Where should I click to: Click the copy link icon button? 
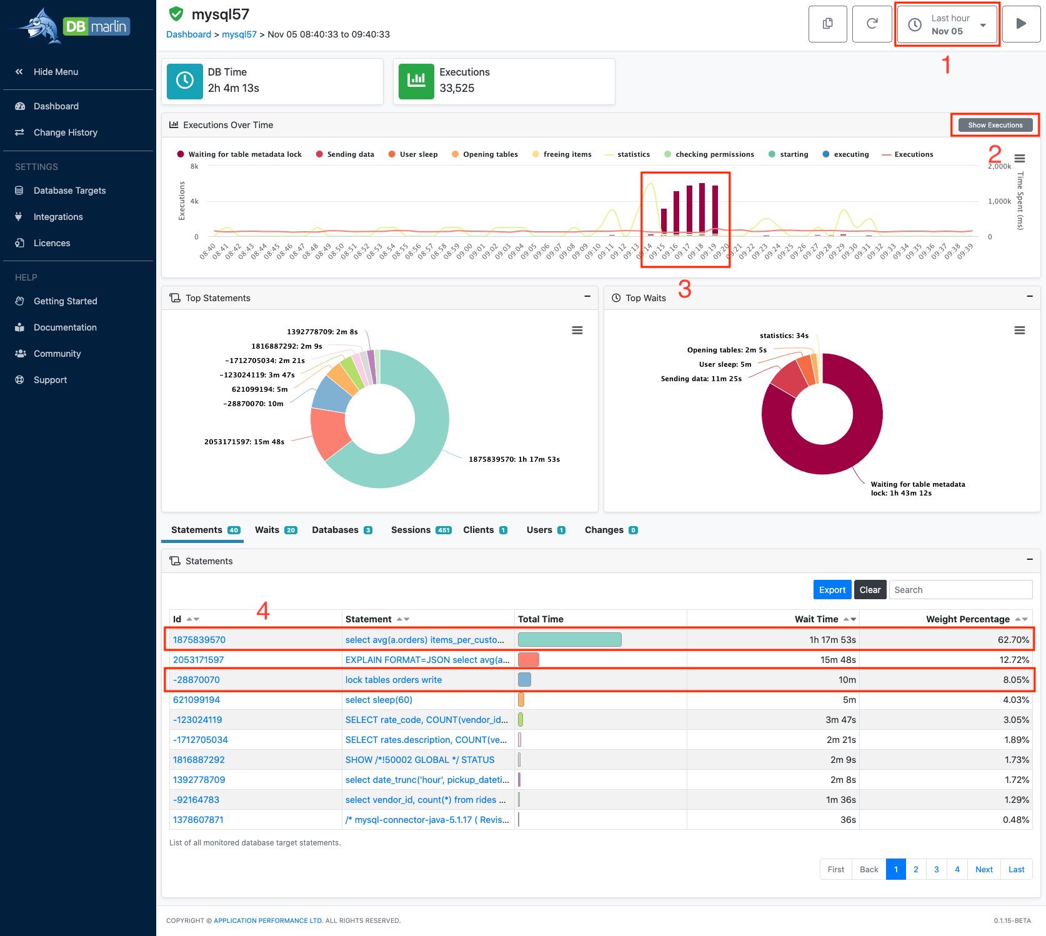828,24
